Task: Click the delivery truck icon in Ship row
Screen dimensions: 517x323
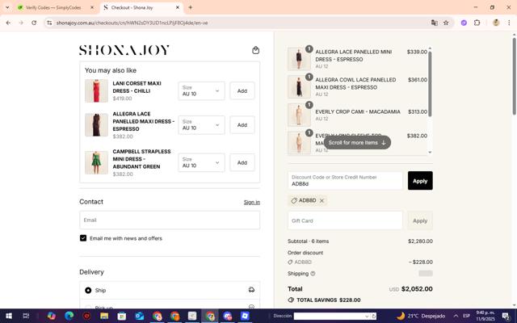Action: click(251, 290)
